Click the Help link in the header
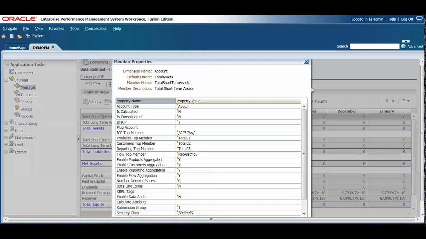The image size is (426, 239). pyautogui.click(x=392, y=19)
